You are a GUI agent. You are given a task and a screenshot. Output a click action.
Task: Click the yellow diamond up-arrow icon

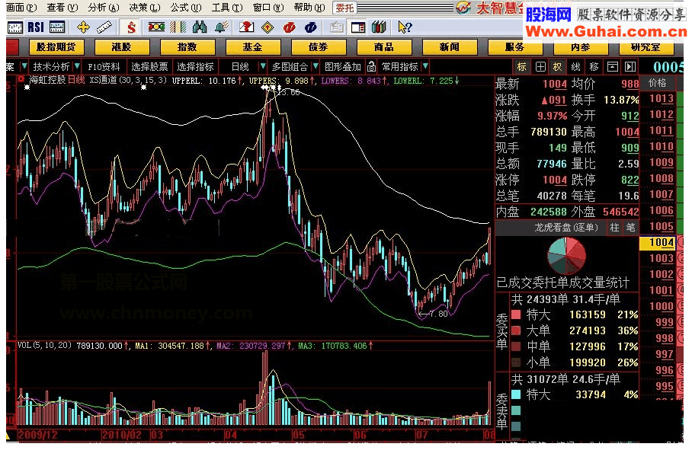[268, 27]
